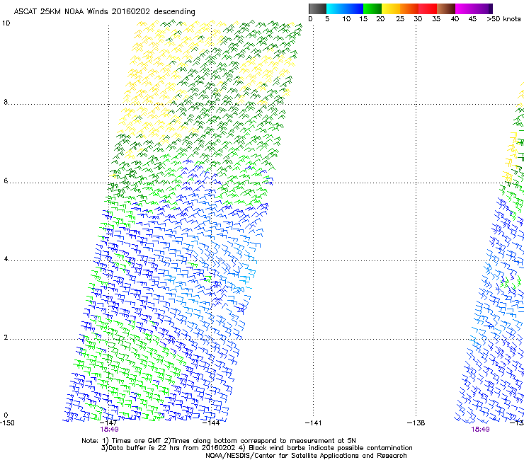Select the gray 0-5 knots legend segment
This screenshot has height=460, width=524.
click(x=317, y=8)
